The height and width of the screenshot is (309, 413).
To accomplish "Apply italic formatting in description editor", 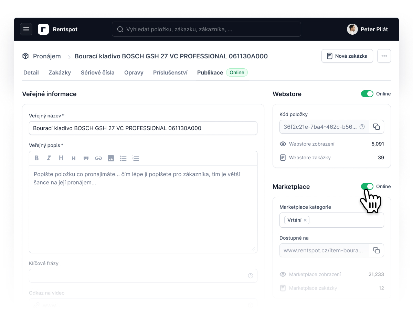I will [49, 158].
